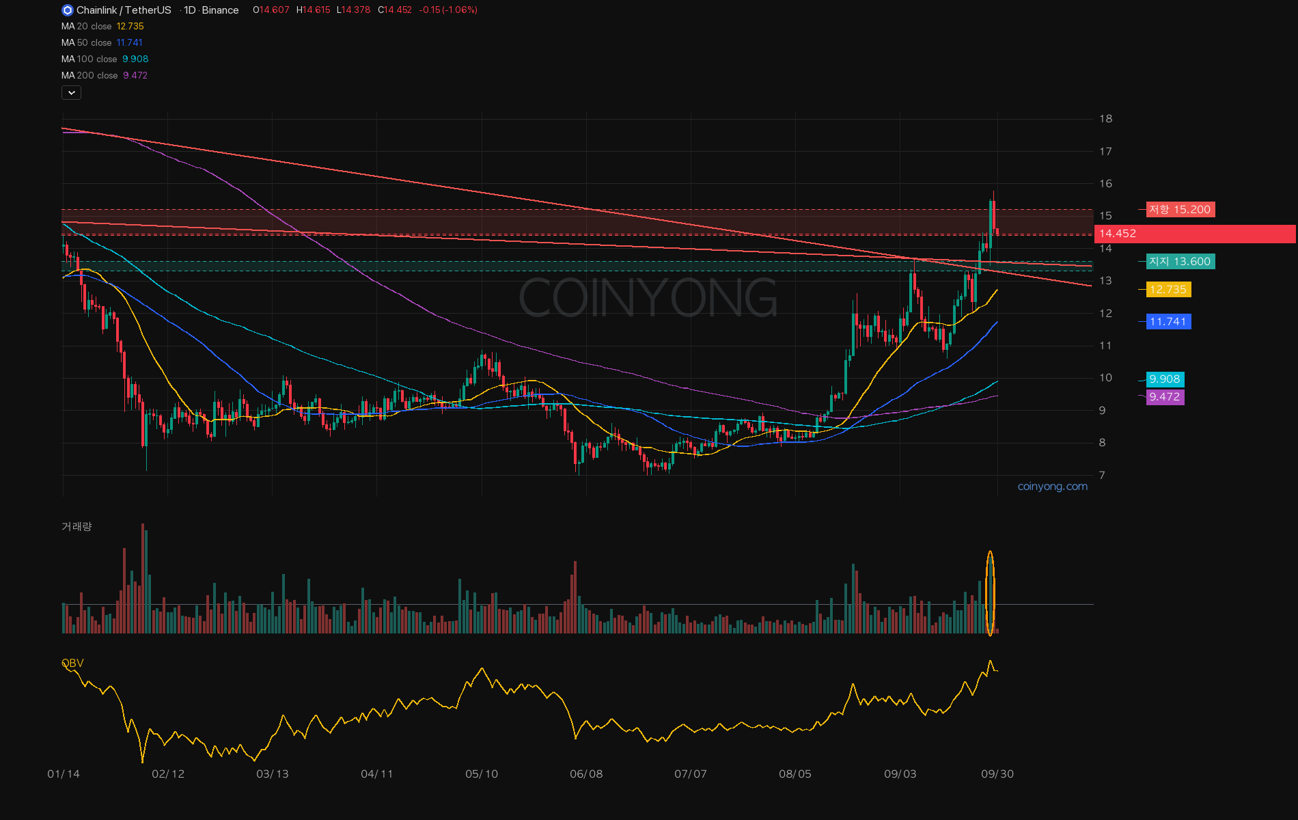Click the blue 11.741 price axis label
Image resolution: width=1298 pixels, height=820 pixels.
coord(1168,322)
